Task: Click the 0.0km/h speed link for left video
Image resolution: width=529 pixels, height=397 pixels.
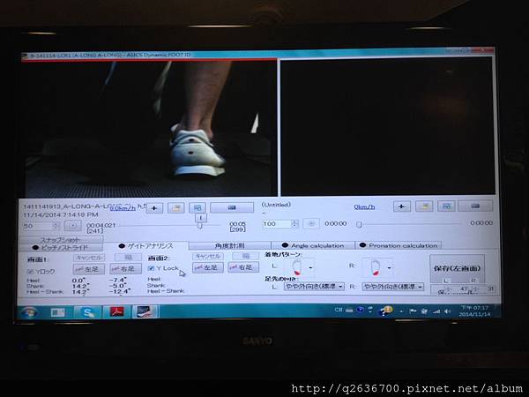Action: pos(123,208)
